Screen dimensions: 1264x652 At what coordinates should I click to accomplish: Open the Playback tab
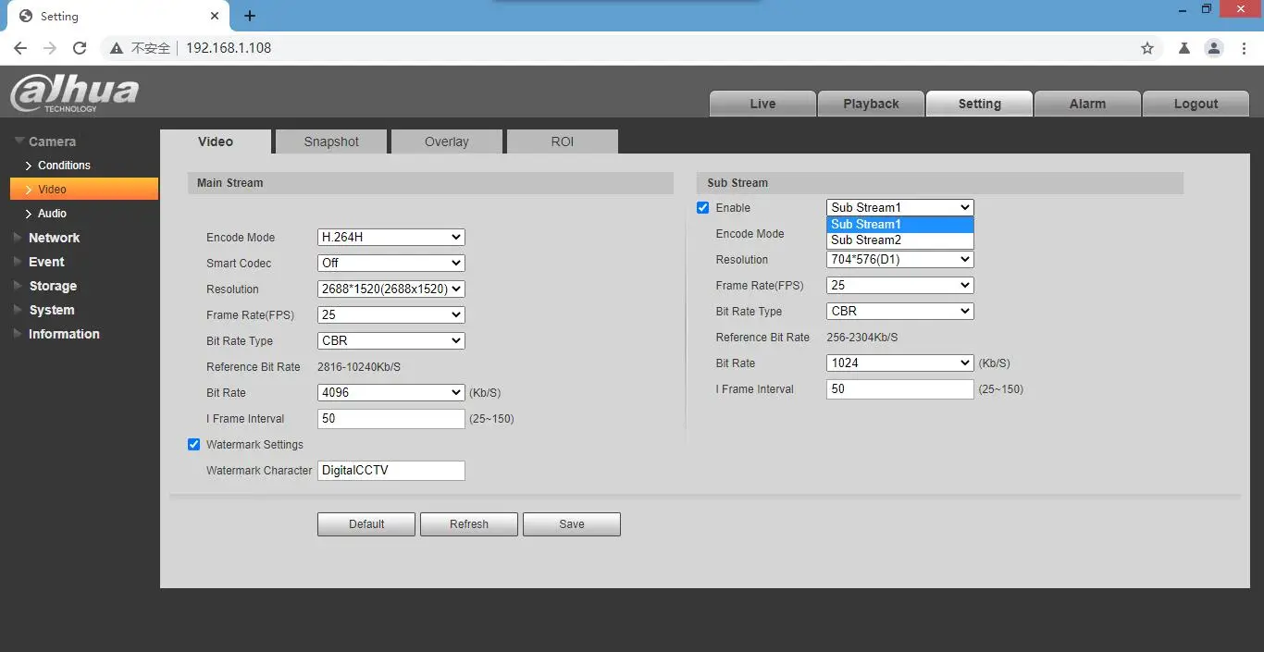pos(871,104)
